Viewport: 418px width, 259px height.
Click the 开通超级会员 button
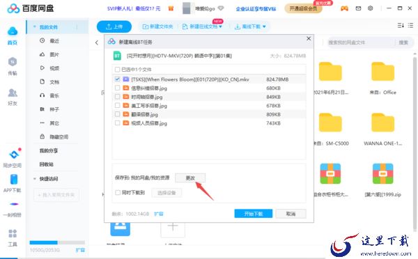[x=303, y=8]
